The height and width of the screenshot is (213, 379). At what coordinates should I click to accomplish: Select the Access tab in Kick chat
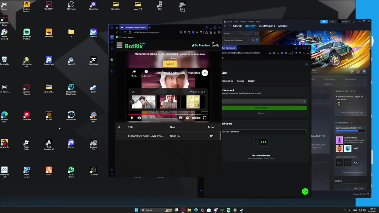click(240, 81)
